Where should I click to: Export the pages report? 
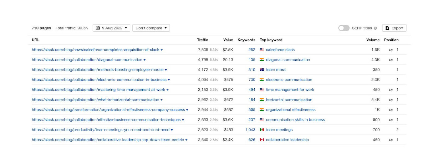(x=394, y=28)
